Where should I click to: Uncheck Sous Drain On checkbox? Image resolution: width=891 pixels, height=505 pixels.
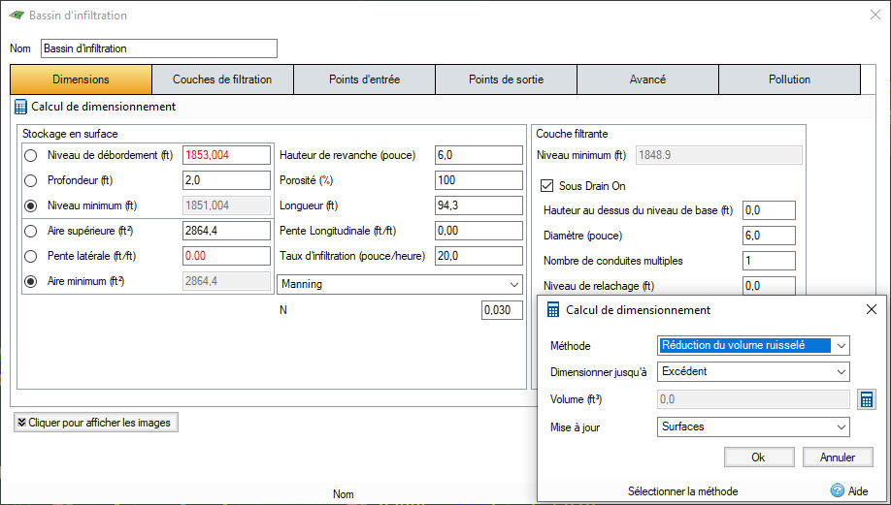(x=546, y=185)
